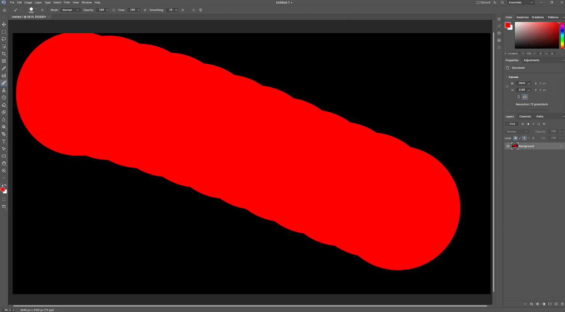The width and height of the screenshot is (565, 312).
Task: Click the search icon in the title bar
Action: (503, 2)
